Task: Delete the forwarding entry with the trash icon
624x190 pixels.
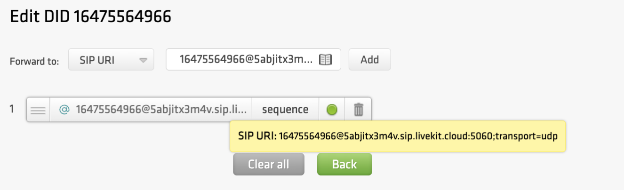Action: 359,110
